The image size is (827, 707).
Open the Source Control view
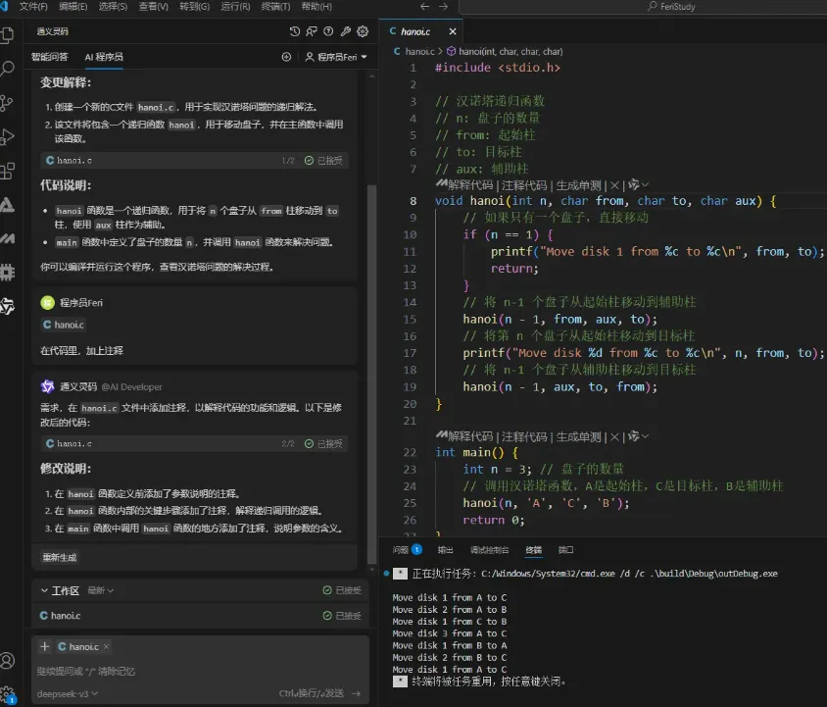pyautogui.click(x=8, y=103)
